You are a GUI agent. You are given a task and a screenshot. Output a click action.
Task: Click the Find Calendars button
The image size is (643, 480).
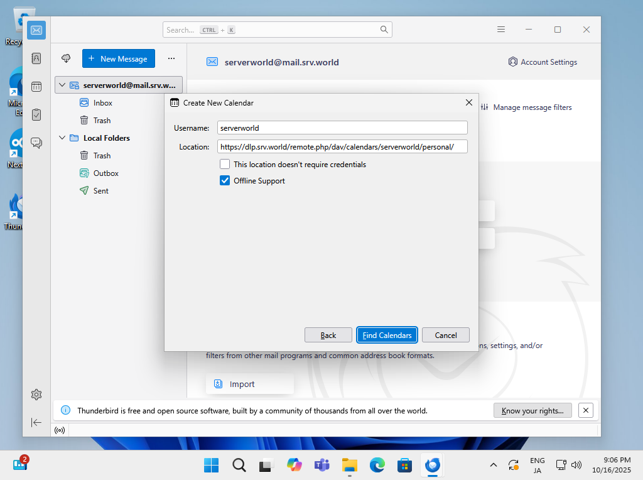click(x=387, y=335)
